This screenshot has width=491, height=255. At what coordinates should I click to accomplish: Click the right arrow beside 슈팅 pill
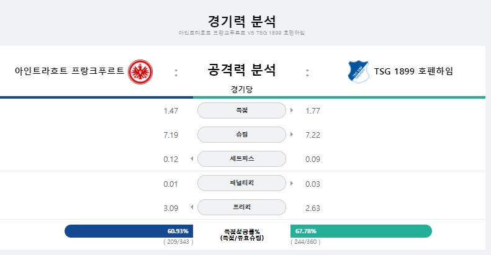click(x=292, y=134)
